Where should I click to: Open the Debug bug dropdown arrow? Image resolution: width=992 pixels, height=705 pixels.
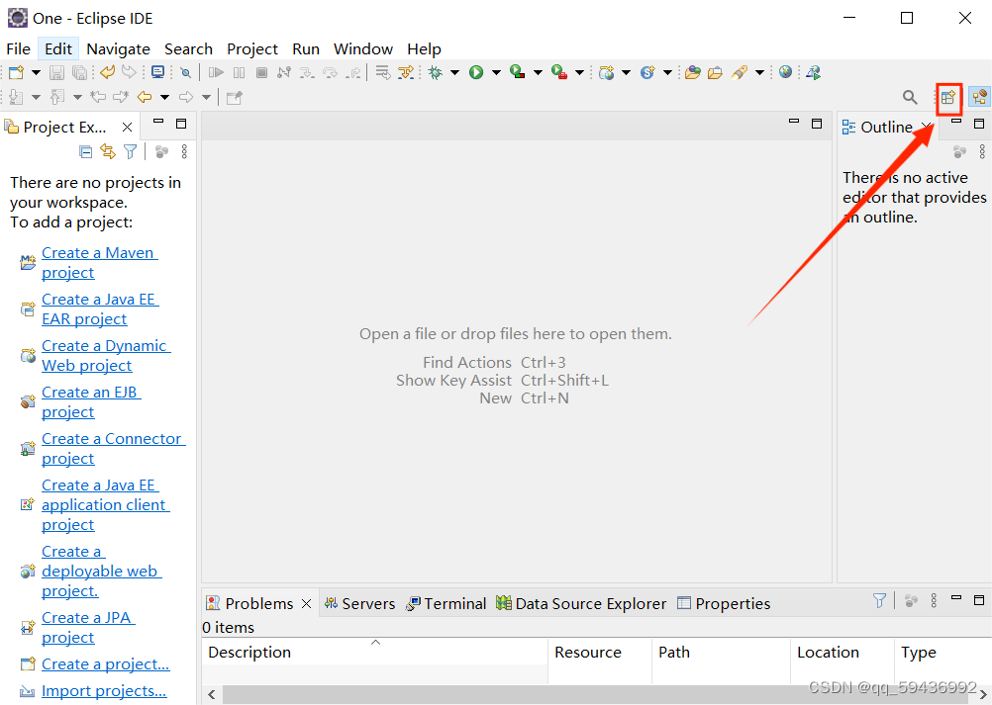(454, 72)
